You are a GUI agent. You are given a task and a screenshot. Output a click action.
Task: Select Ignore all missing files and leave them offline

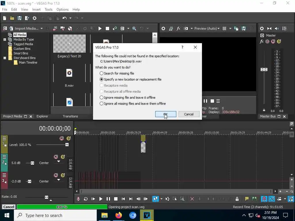(133, 104)
